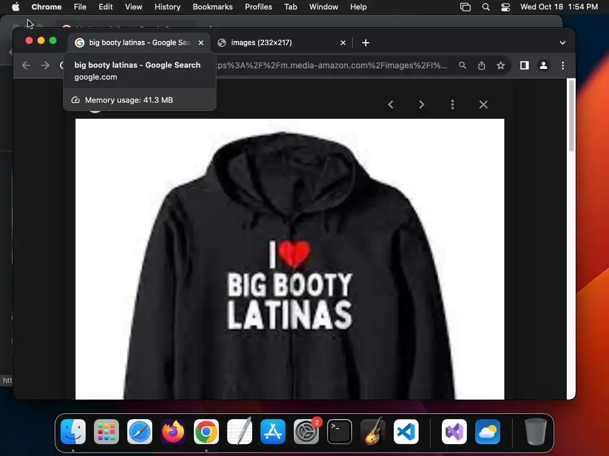Click the zoom magnifier icon in address bar
The image size is (609, 456).
tap(462, 65)
